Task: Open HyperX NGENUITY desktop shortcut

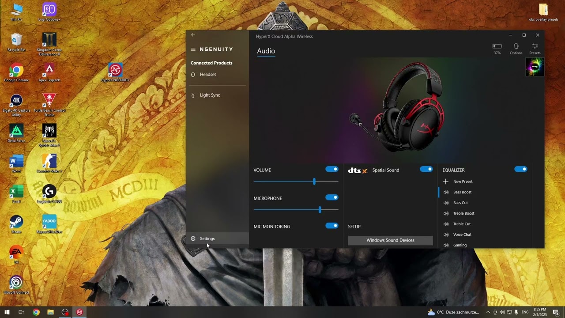Action: point(115,73)
